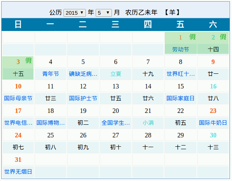
Task: Click lunar date 十四
Action: click(x=213, y=49)
